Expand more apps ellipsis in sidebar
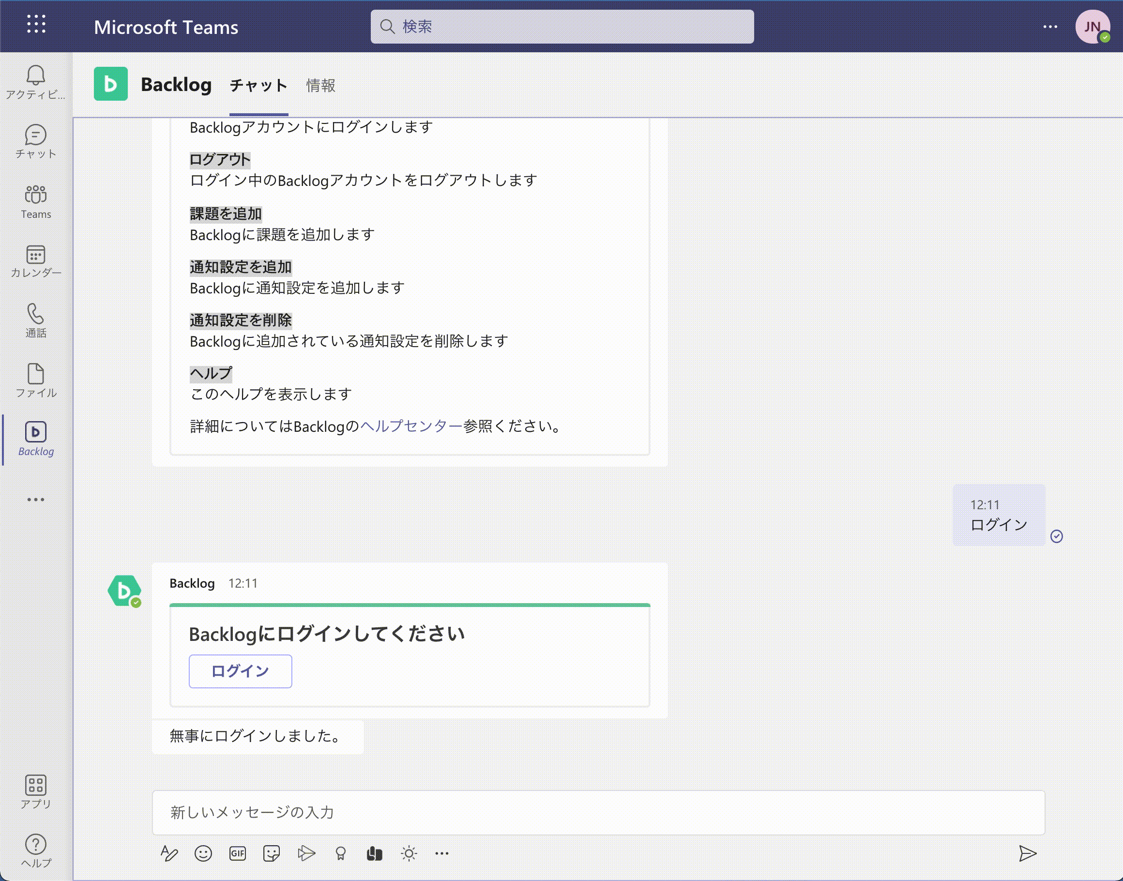Screen dimensions: 1123x881 coord(36,499)
